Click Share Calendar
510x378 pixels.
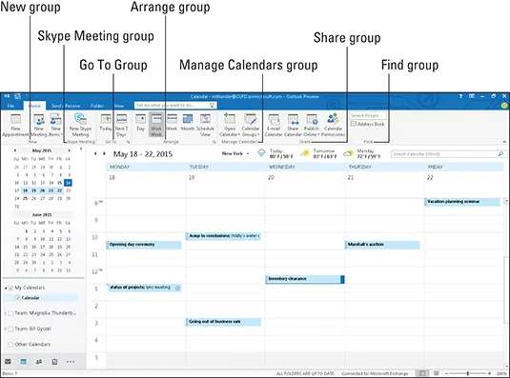293,126
